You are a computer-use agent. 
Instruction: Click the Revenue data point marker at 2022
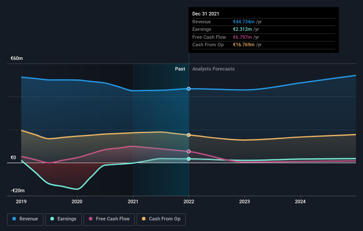coord(189,89)
